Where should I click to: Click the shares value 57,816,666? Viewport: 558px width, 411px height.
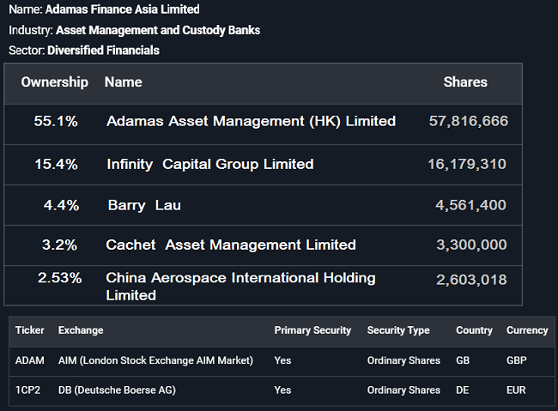[469, 121]
